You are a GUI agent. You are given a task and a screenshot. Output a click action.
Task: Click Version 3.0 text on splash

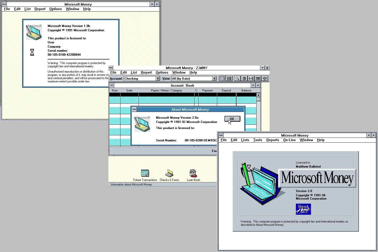(x=304, y=191)
